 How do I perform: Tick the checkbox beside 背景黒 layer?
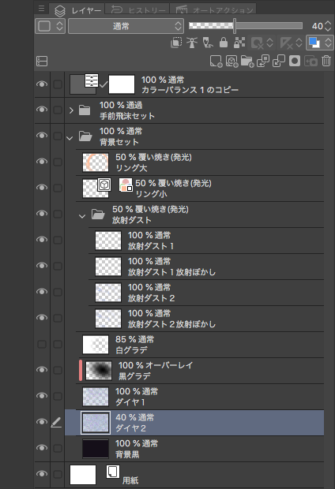58,448
